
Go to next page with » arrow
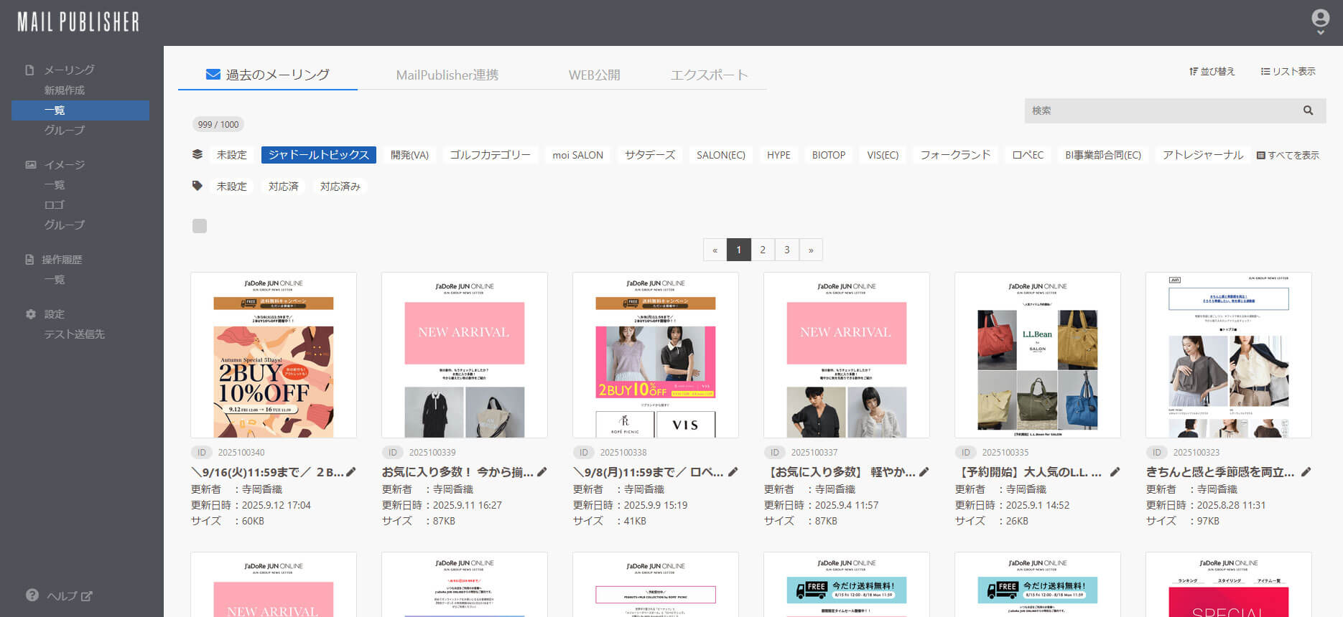click(811, 250)
